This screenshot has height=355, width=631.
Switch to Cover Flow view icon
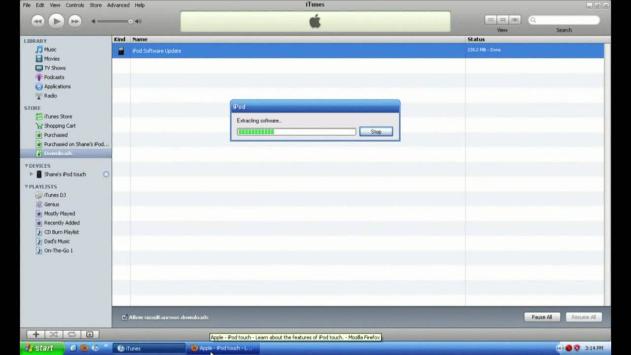pyautogui.click(x=515, y=20)
